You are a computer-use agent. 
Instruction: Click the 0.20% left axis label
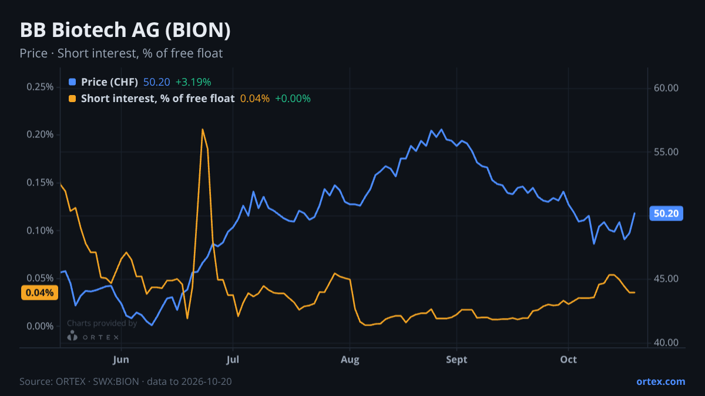40,135
